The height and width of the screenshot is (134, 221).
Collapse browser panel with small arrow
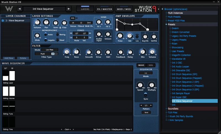158,9
